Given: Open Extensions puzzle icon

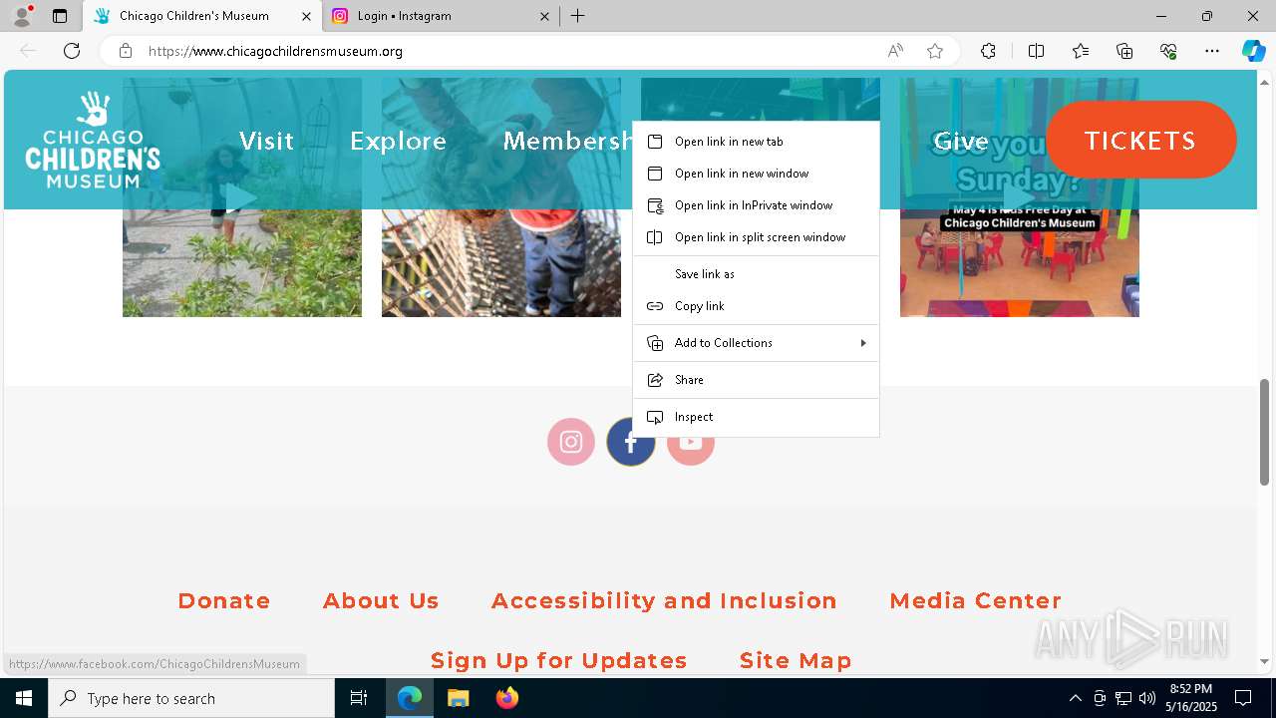Looking at the screenshot, I should (988, 51).
